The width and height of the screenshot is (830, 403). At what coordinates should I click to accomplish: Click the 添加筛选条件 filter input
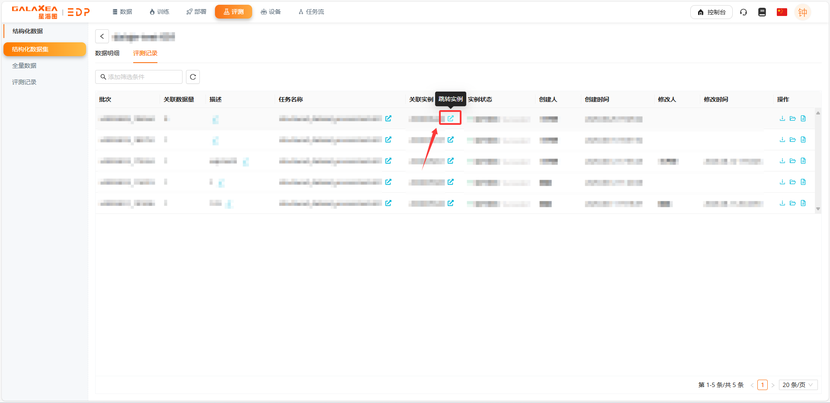coord(139,77)
